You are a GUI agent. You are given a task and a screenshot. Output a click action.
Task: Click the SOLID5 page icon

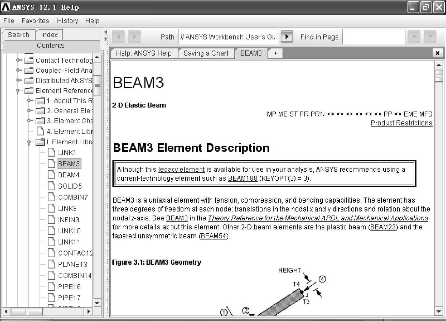pos(51,186)
